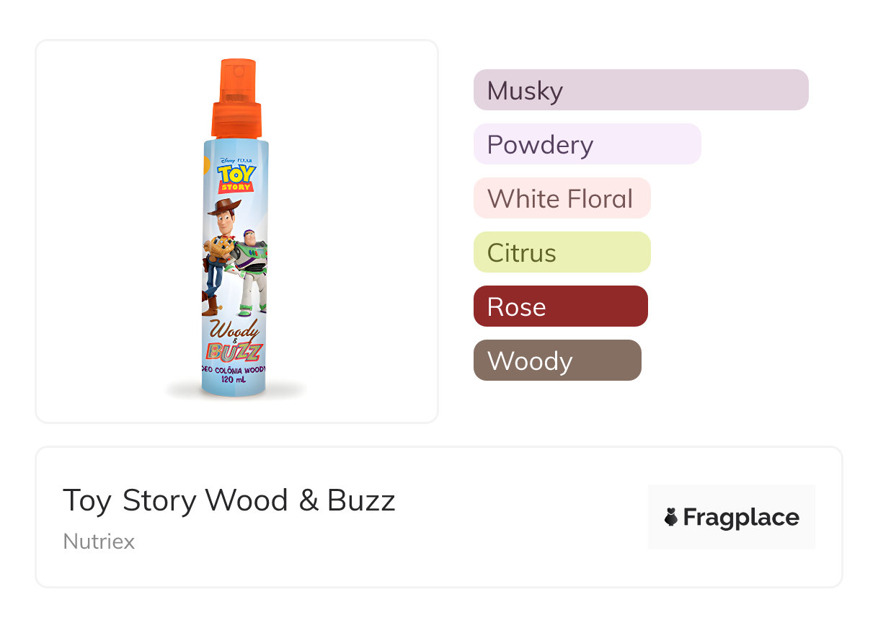Open the Fragplace wordmark link

(x=741, y=517)
